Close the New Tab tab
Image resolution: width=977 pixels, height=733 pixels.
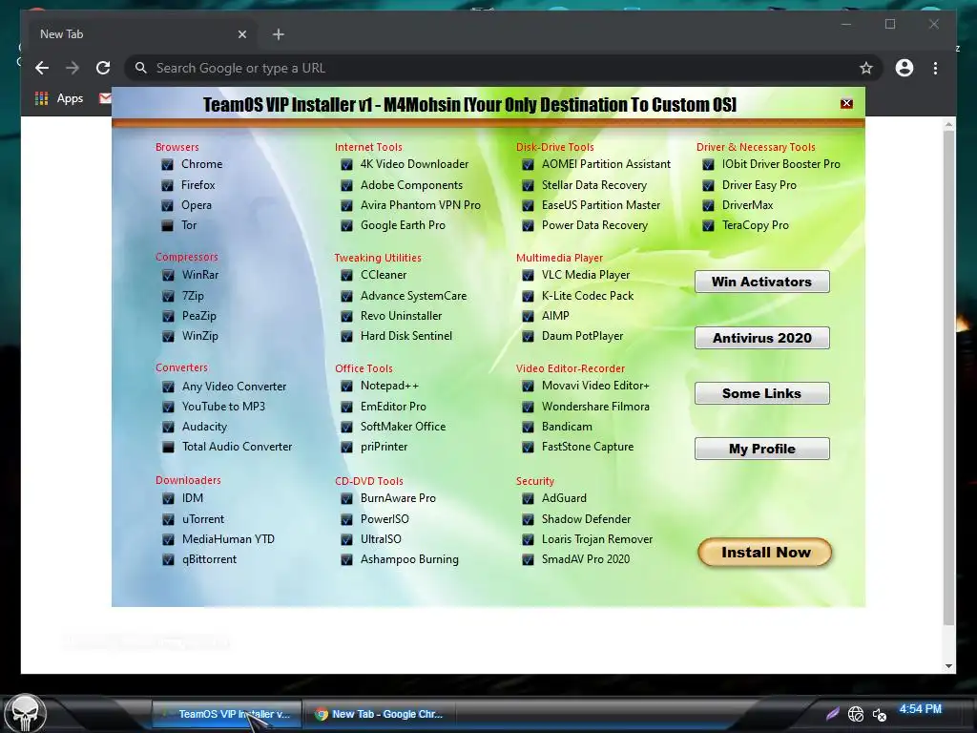point(242,34)
